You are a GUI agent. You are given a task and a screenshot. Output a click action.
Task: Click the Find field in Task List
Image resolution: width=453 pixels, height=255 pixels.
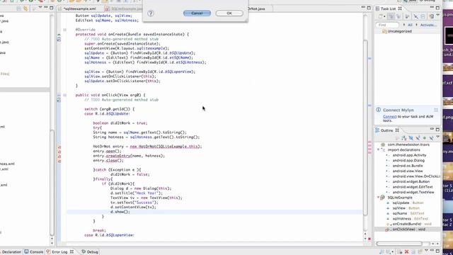pos(387,25)
